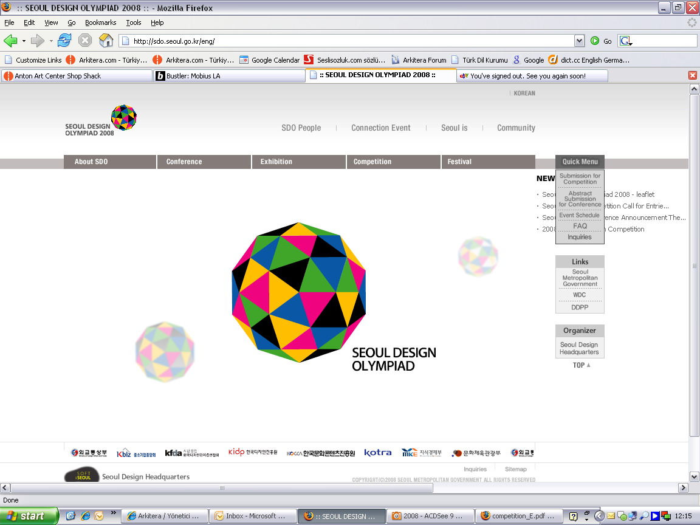This screenshot has height=525, width=700.
Task: Click the MKE sponsor logo
Action: click(422, 453)
